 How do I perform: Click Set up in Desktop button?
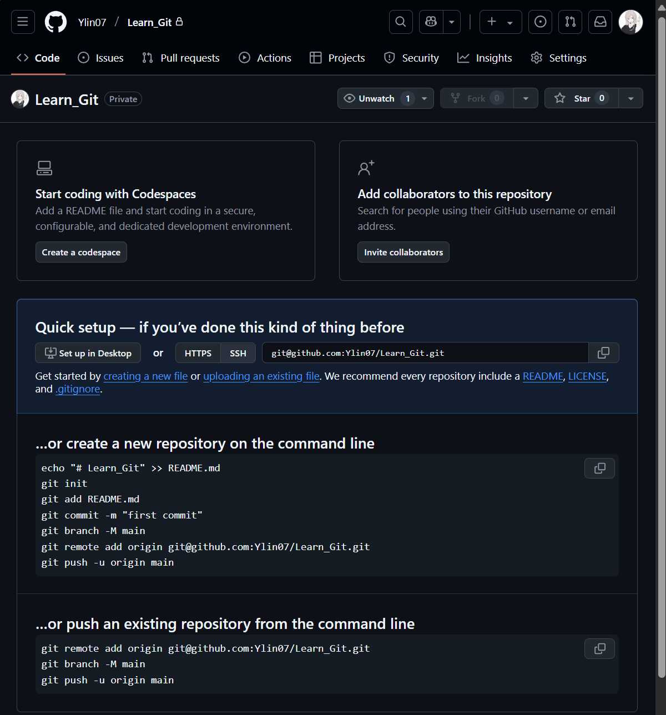pyautogui.click(x=88, y=353)
